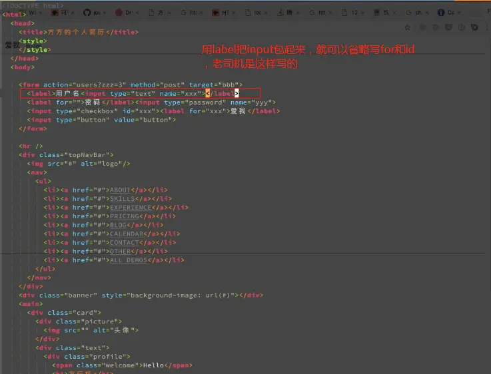Screen dimensions: 491x374
Task: Click the ABOUT link text in code
Action: point(120,190)
